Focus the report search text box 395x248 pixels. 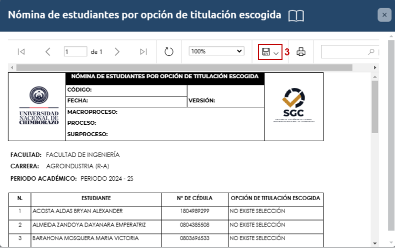pyautogui.click(x=345, y=51)
